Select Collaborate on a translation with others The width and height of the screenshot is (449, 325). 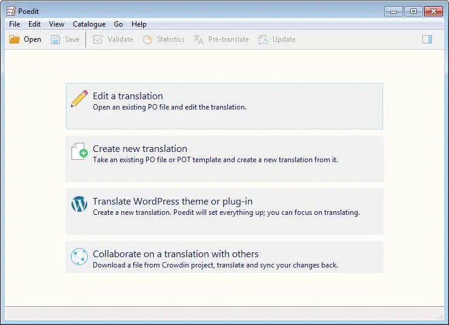224,257
